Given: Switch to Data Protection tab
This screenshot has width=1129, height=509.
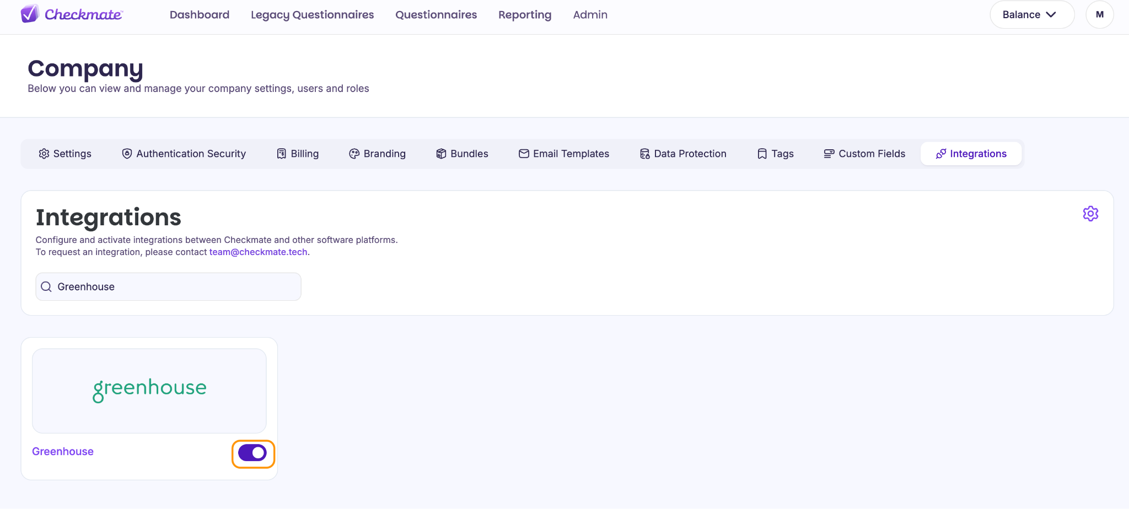Looking at the screenshot, I should pyautogui.click(x=683, y=154).
